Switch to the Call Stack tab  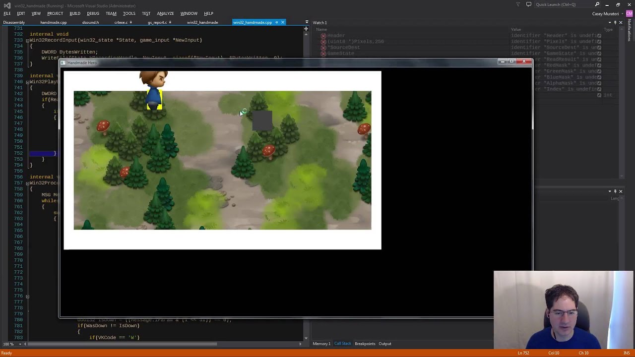pos(342,344)
